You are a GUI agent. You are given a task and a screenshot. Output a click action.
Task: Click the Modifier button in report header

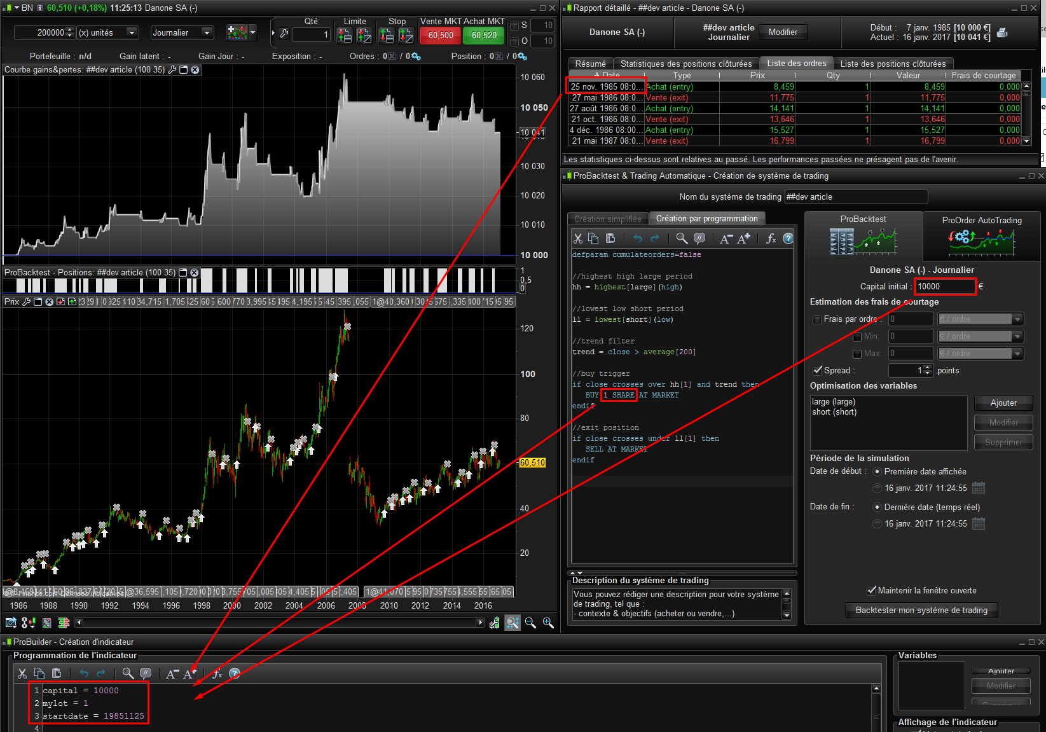pos(783,32)
